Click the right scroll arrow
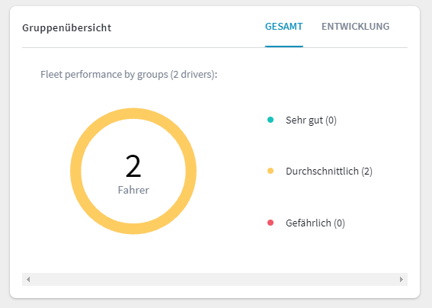Image resolution: width=432 pixels, height=308 pixels. (402, 279)
